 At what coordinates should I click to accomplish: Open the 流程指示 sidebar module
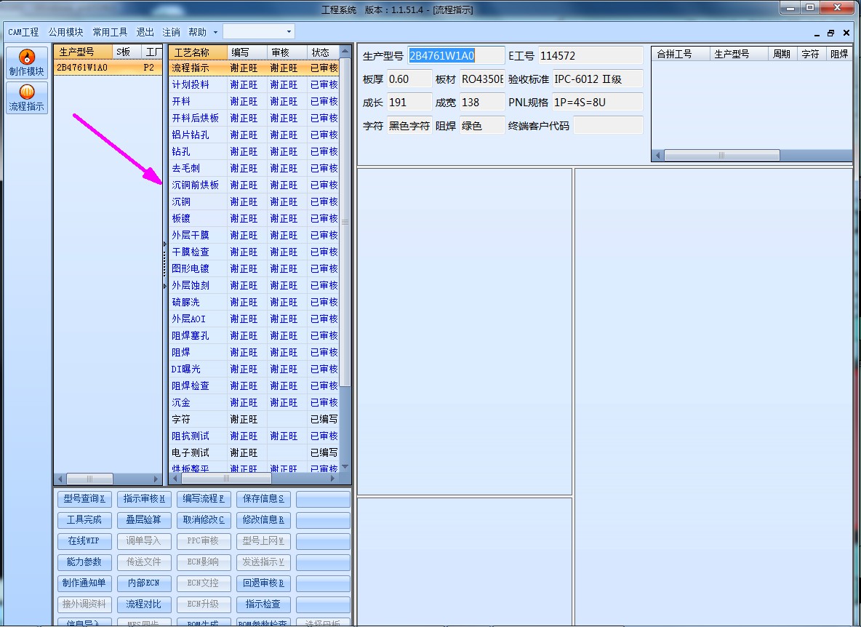point(26,97)
